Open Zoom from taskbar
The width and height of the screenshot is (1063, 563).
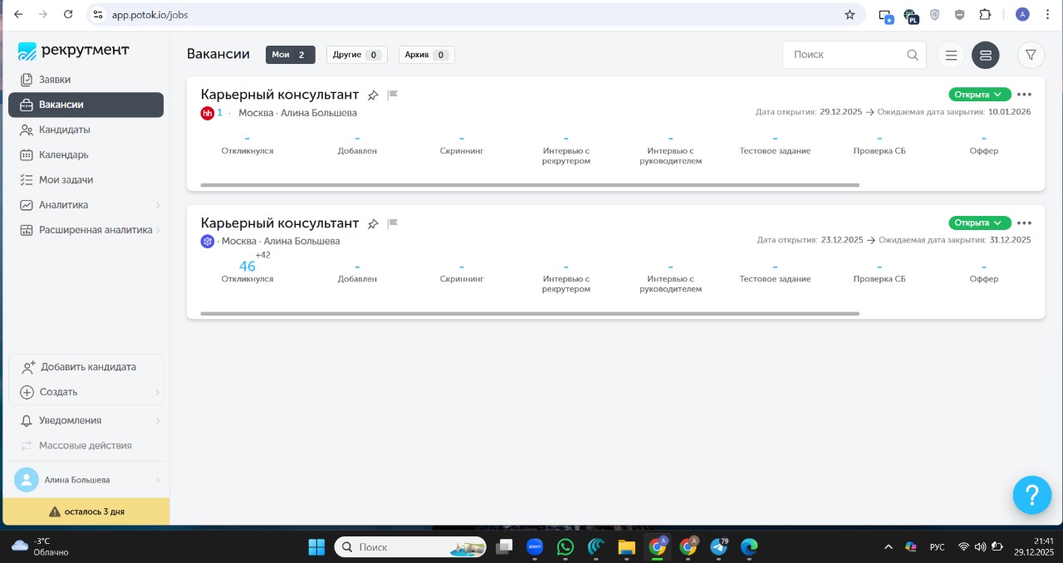click(534, 547)
